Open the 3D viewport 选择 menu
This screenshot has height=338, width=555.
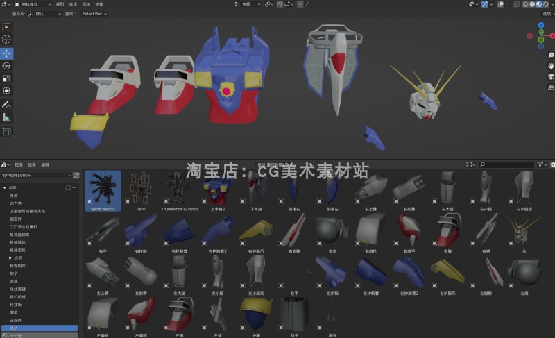[x=73, y=4]
